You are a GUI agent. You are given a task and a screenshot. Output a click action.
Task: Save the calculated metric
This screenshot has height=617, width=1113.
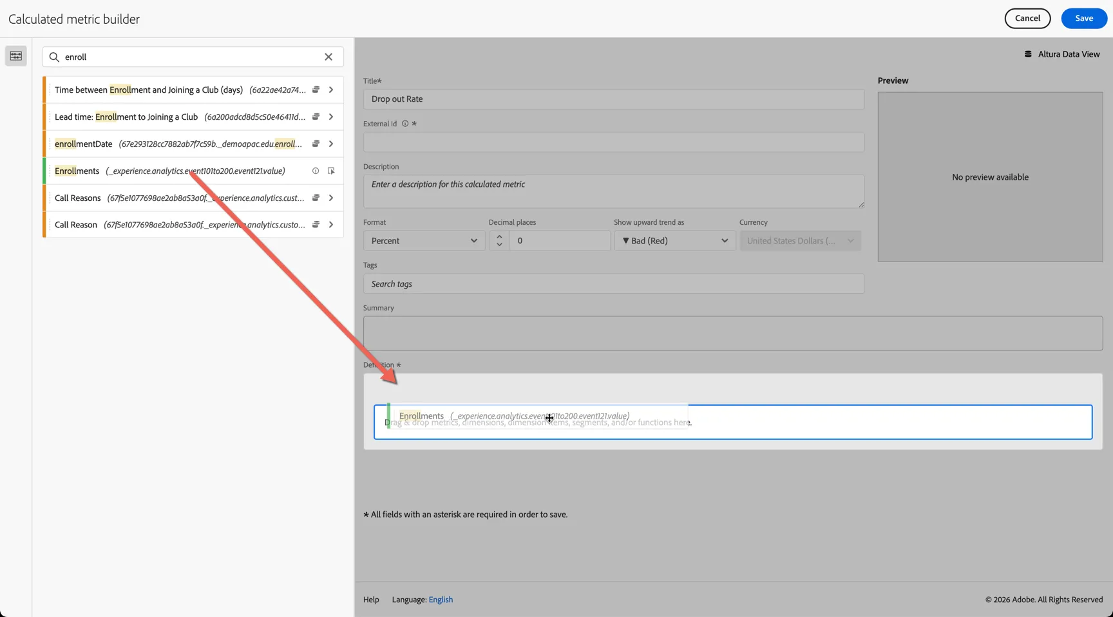(x=1084, y=18)
